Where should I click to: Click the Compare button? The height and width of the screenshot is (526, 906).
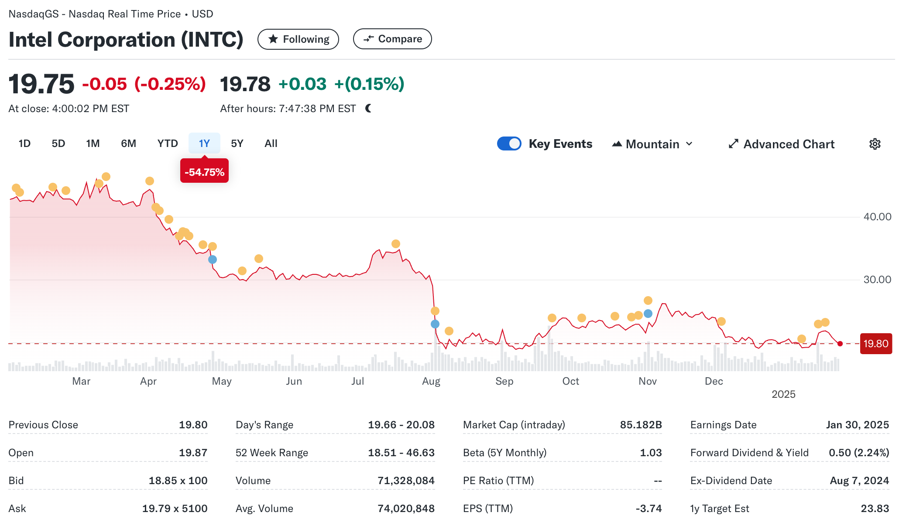point(392,39)
